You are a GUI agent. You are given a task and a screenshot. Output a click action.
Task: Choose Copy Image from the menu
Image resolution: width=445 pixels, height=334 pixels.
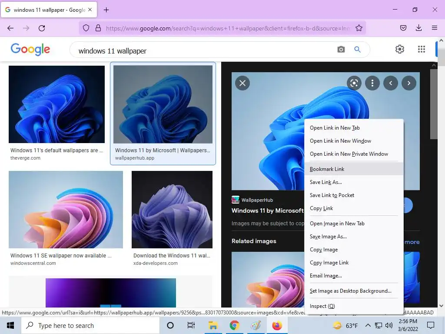[354, 250]
